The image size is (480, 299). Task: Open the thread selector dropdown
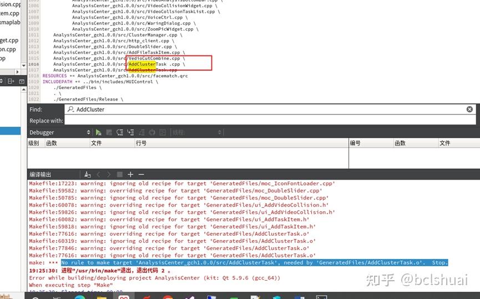(196, 132)
